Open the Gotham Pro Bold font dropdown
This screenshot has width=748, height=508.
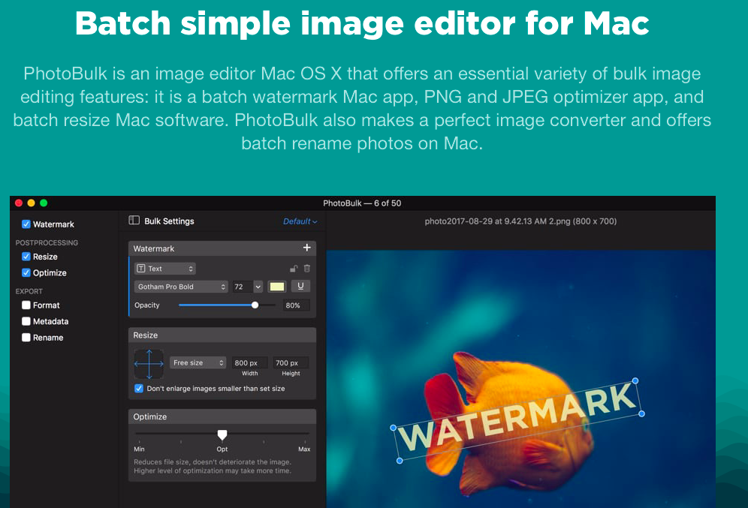click(x=181, y=287)
